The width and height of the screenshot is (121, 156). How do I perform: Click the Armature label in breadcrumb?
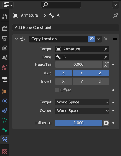pyautogui.click(x=29, y=15)
